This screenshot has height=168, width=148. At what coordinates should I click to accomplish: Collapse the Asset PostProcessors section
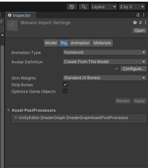click(8, 110)
